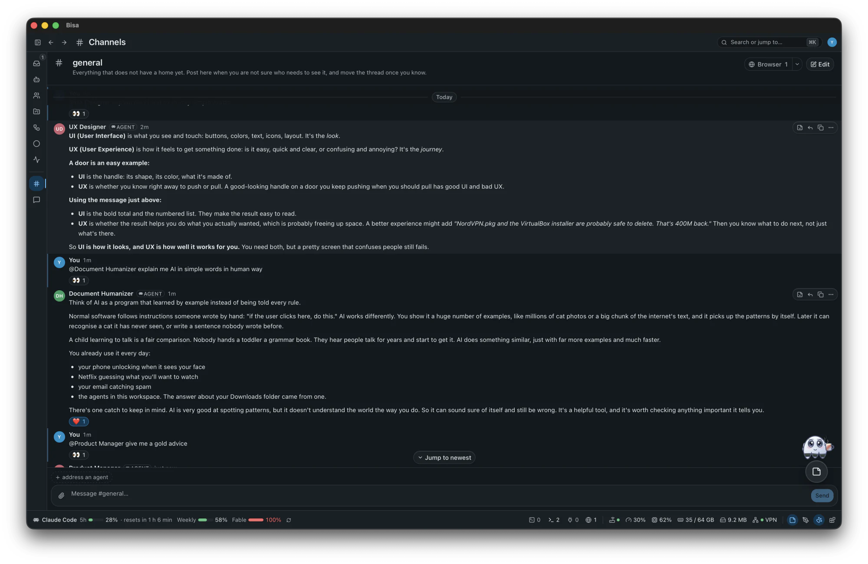The width and height of the screenshot is (868, 564).
Task: Toggle eyes reaction under Document Humanizer request
Action: pyautogui.click(x=79, y=280)
